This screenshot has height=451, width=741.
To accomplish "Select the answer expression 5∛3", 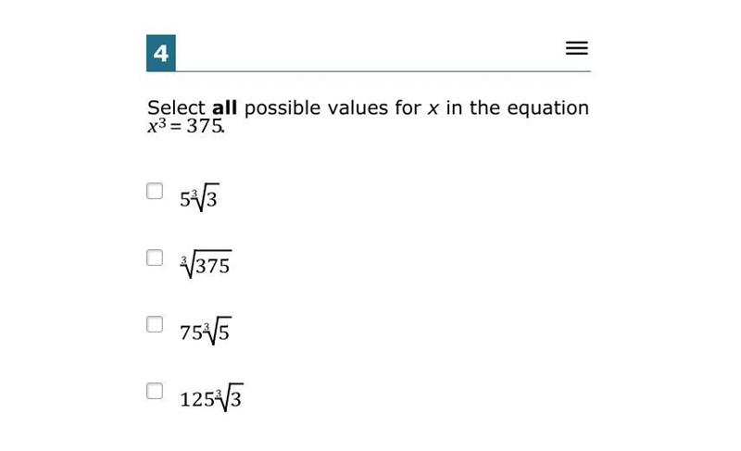I will click(199, 197).
